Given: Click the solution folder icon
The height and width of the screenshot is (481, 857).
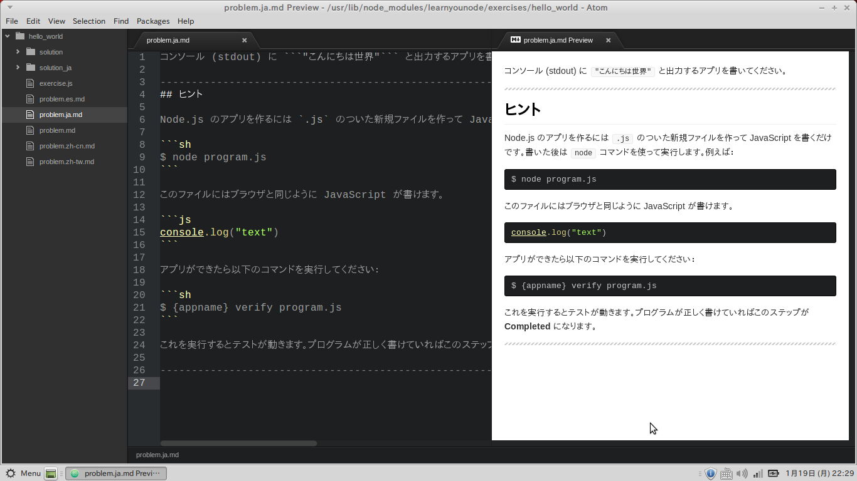Looking at the screenshot, I should coord(30,52).
